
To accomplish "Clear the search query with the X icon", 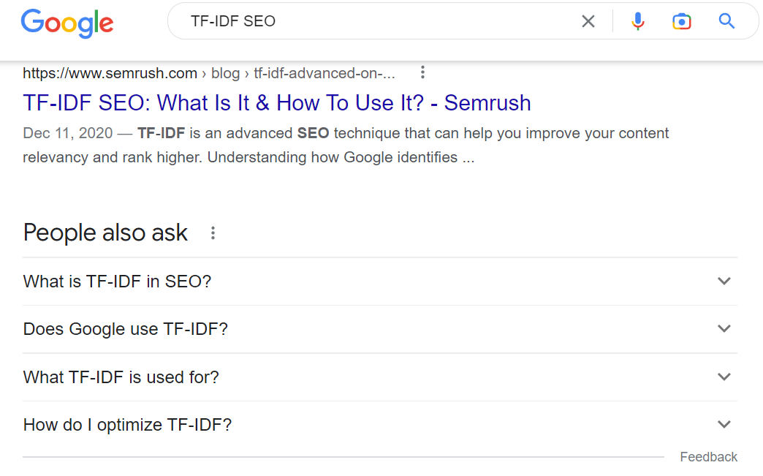I will [588, 21].
